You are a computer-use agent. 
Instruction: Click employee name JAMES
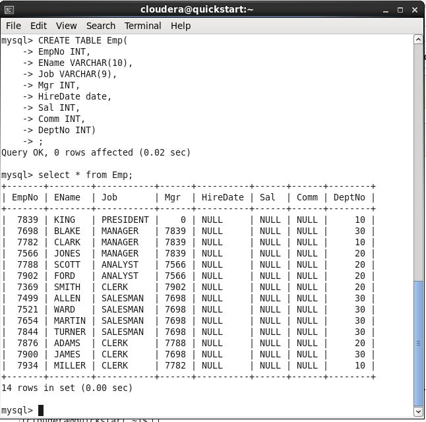(67, 354)
